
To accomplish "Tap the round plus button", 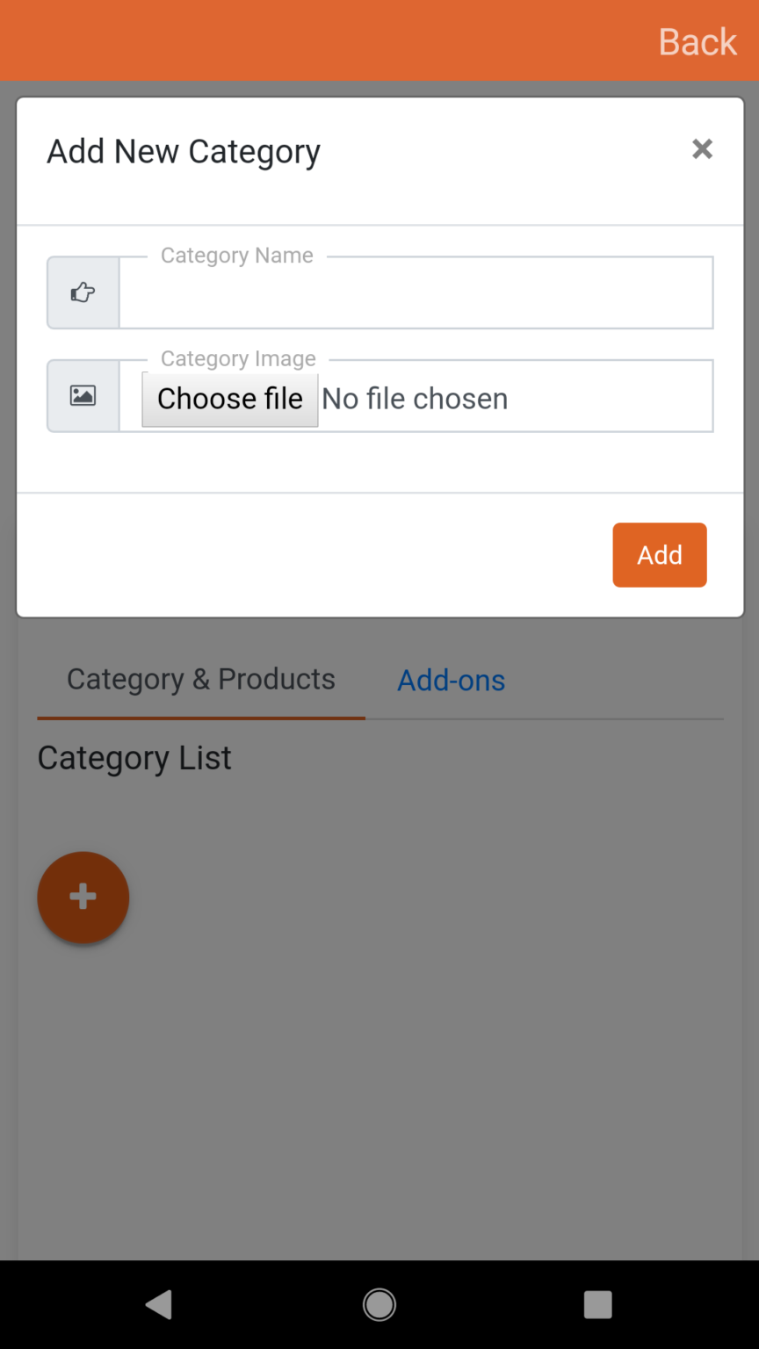I will tap(83, 898).
